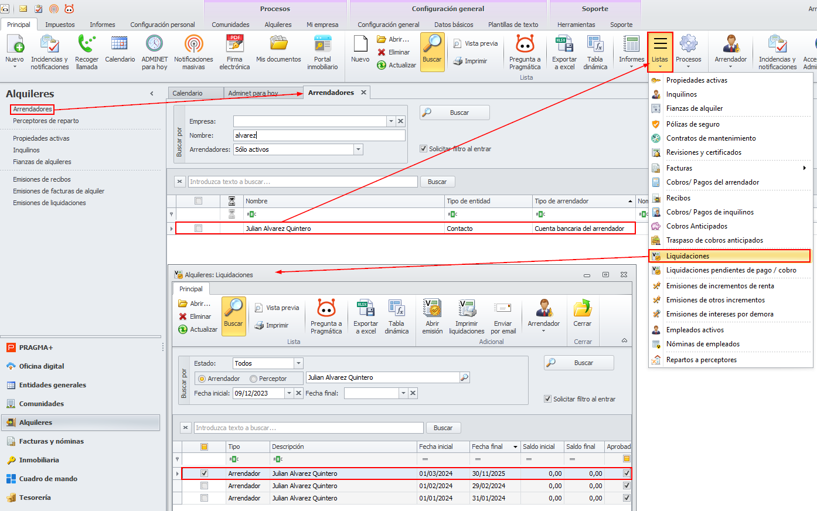
Task: Select the Perceptor radio button
Action: click(x=254, y=379)
